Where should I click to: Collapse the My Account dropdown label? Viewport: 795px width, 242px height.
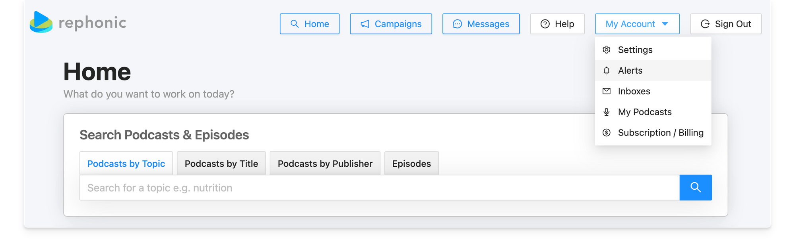[x=630, y=24]
